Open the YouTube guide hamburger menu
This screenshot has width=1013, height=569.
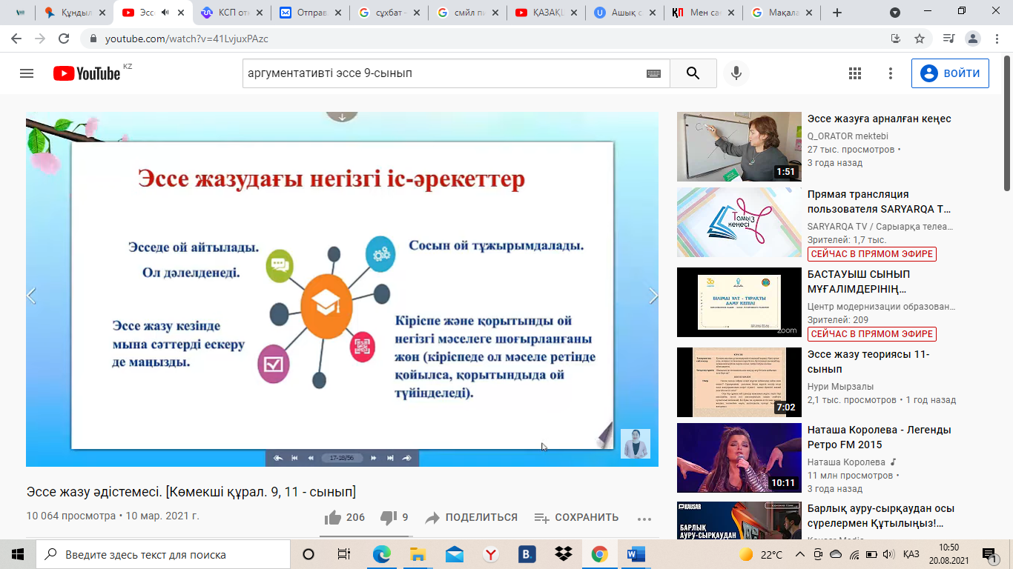(x=27, y=73)
